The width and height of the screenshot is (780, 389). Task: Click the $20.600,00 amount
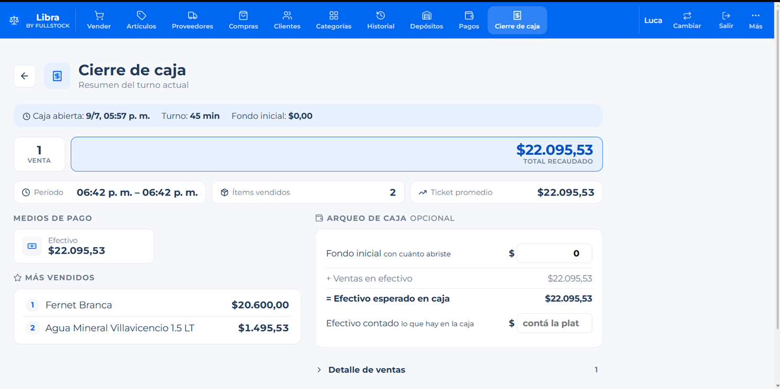coord(260,305)
